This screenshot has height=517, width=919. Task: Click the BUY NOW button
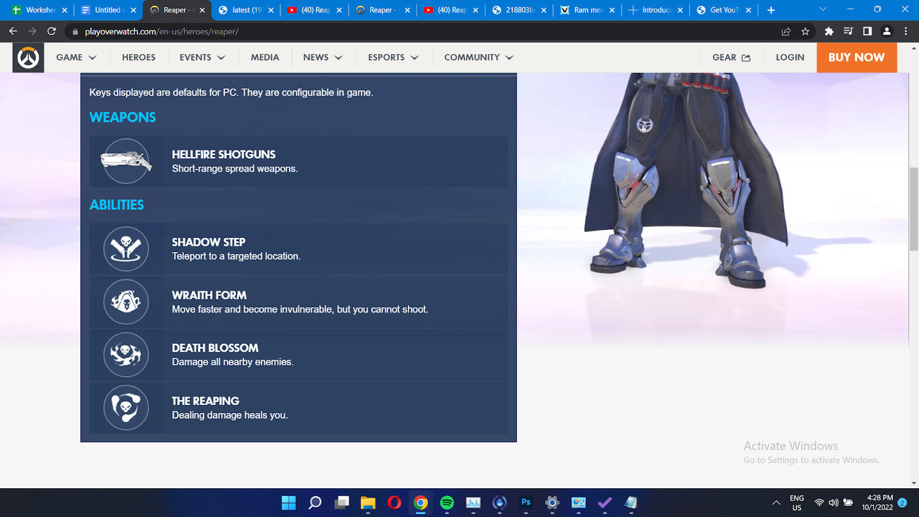[x=856, y=57]
